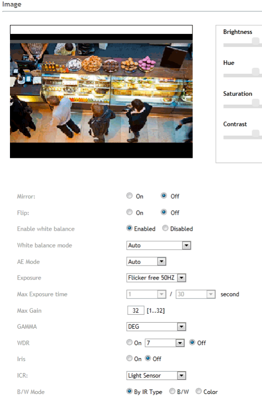The width and height of the screenshot is (262, 400).
Task: Adjust the Hue slider
Action: [x=256, y=72]
